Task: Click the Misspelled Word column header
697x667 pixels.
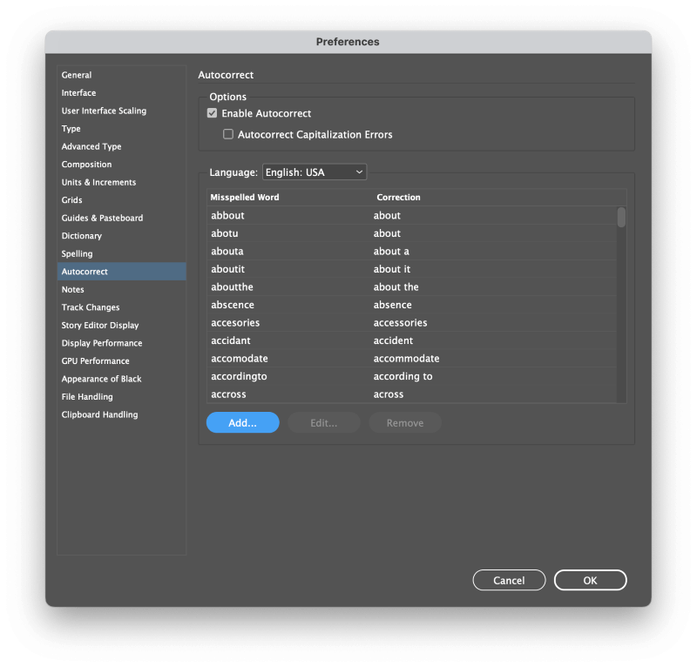Action: click(245, 198)
